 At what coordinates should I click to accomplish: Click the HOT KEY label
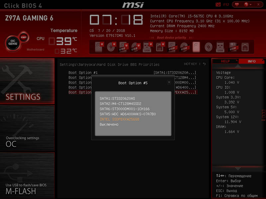coord(190,64)
